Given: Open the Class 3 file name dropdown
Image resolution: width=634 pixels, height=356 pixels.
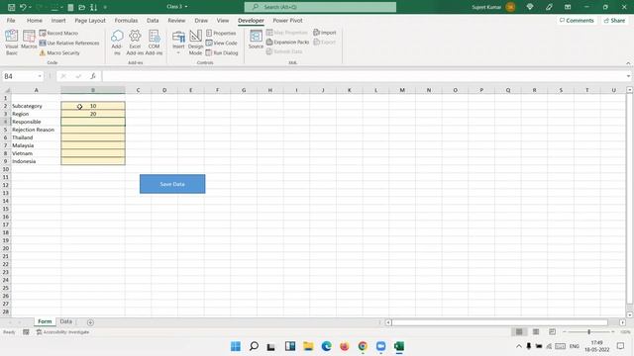Looking at the screenshot, I should (186, 7).
